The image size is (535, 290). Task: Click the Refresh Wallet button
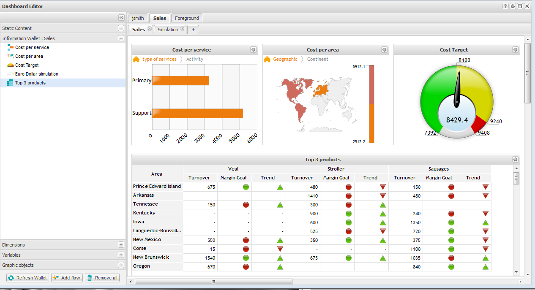pyautogui.click(x=27, y=278)
